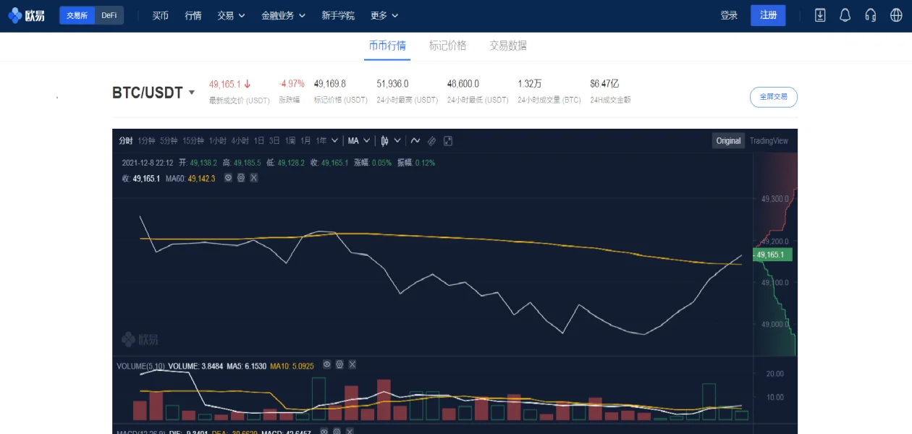Expand the candlestick chart type dropdown

[x=391, y=141]
